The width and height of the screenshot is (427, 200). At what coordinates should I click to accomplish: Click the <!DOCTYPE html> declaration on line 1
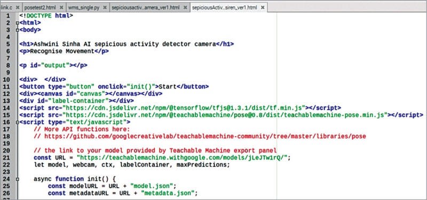tap(46, 16)
